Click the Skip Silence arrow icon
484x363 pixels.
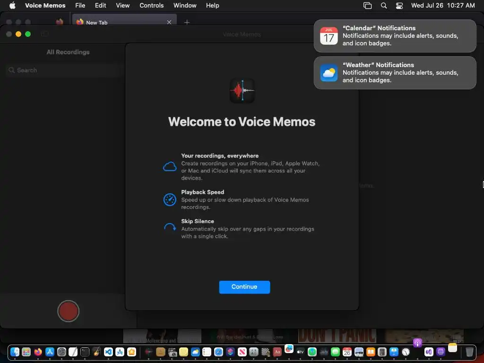[170, 227]
